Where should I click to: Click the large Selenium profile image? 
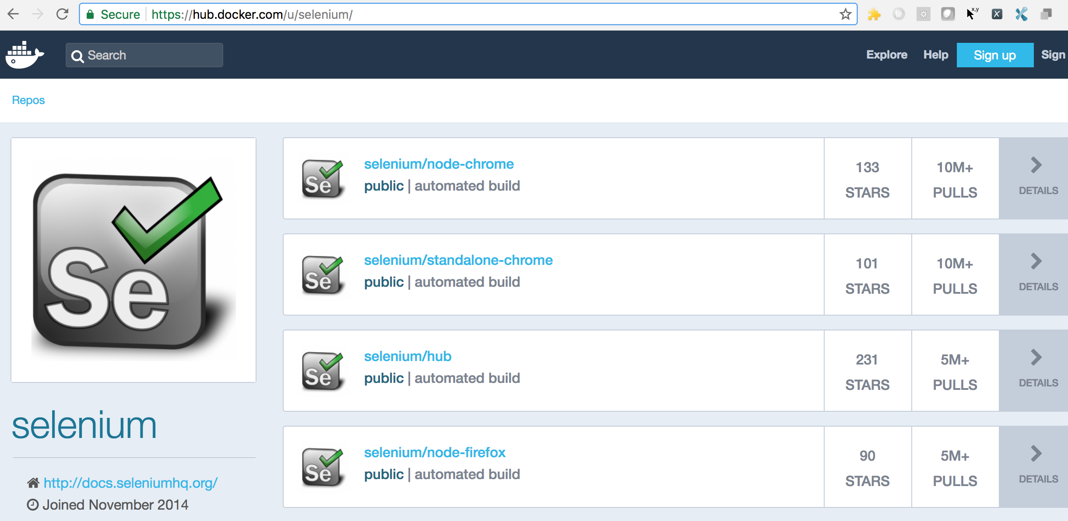tap(133, 260)
